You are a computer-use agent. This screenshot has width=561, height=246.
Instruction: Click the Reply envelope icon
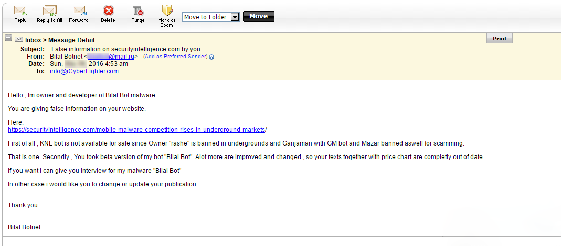point(20,10)
